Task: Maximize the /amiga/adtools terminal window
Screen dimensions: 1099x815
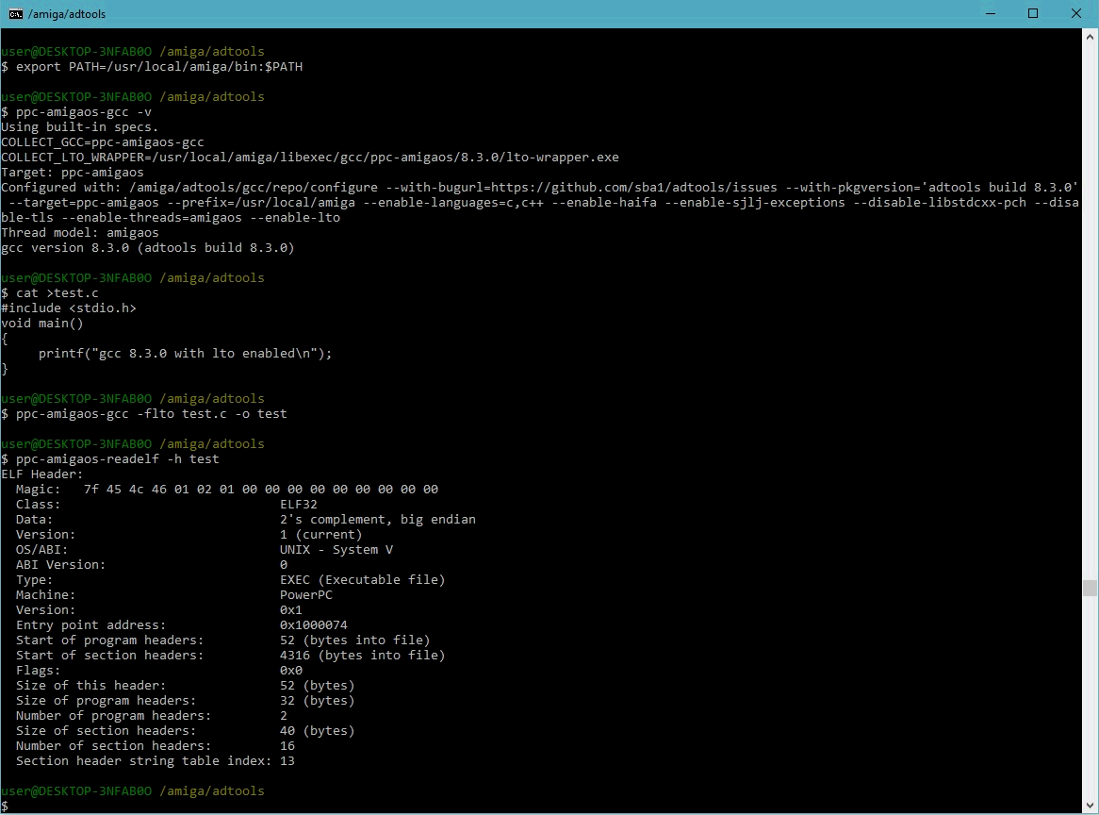Action: tap(1032, 14)
